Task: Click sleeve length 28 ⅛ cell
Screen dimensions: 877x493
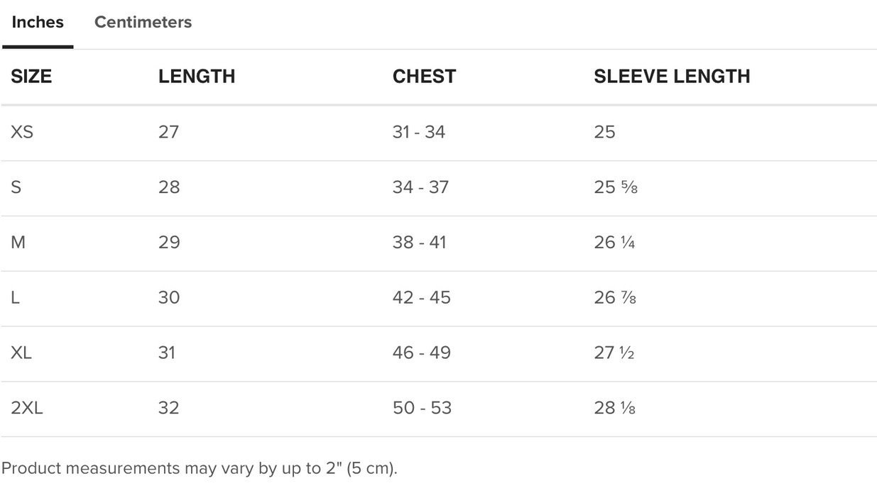Action: pyautogui.click(x=615, y=408)
